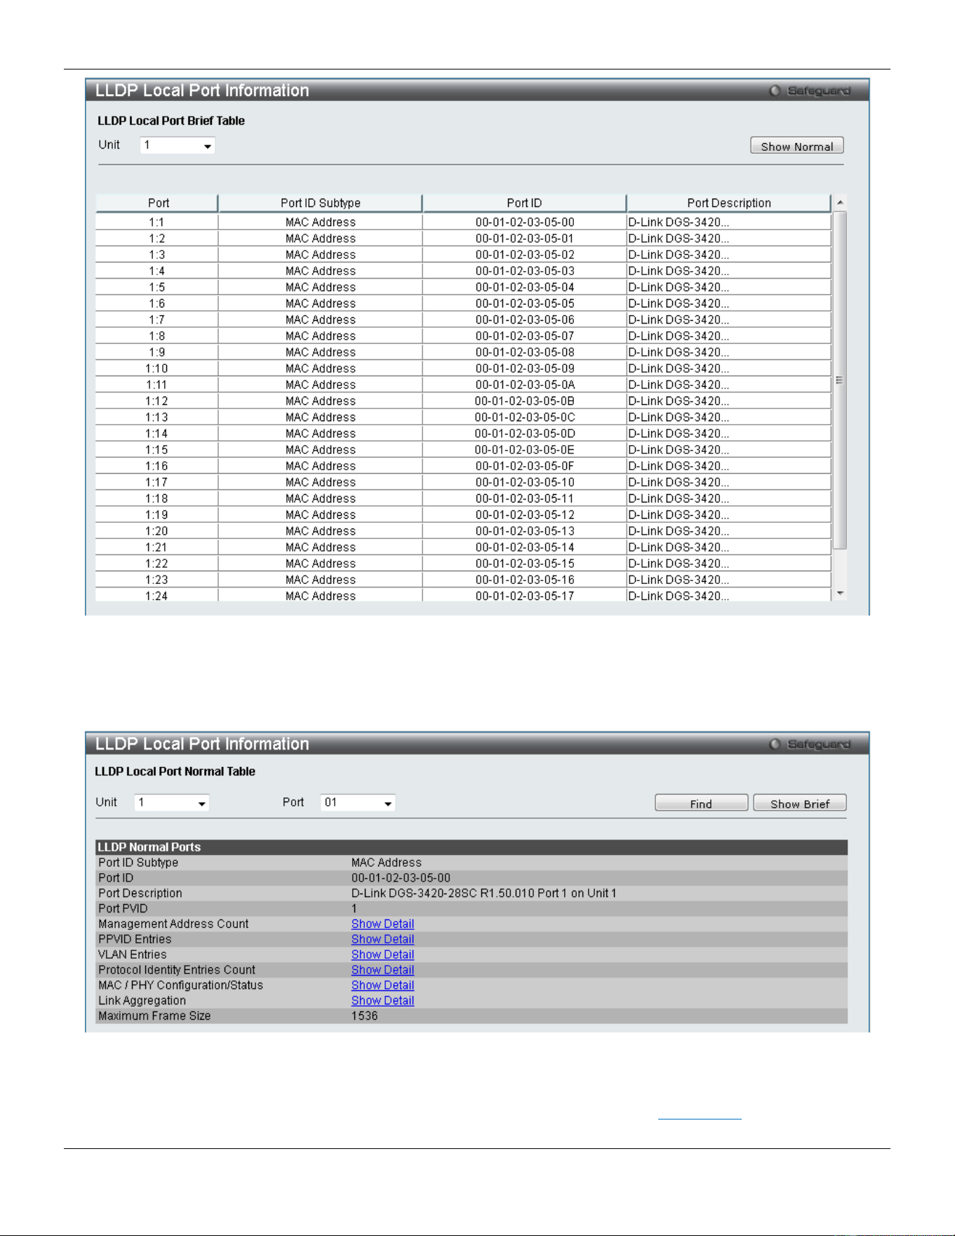Click the Show Brief button

[x=800, y=803]
